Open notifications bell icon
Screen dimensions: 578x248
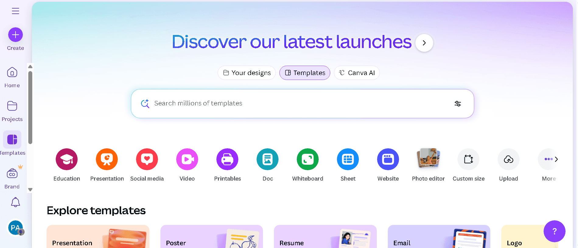coord(16,202)
